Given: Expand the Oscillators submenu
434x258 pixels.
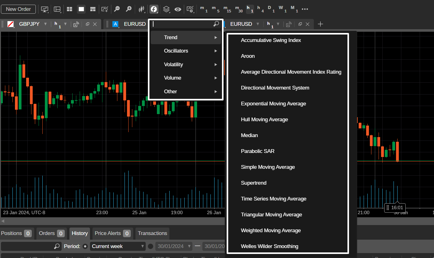Looking at the screenshot, I should (186, 51).
